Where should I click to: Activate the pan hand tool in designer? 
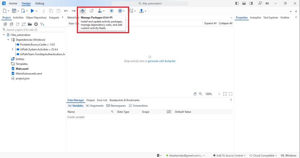(x=195, y=94)
